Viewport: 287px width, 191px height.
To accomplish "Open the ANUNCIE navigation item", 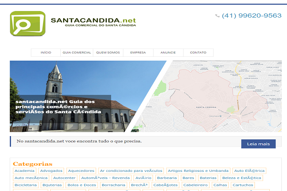I will [x=168, y=53].
